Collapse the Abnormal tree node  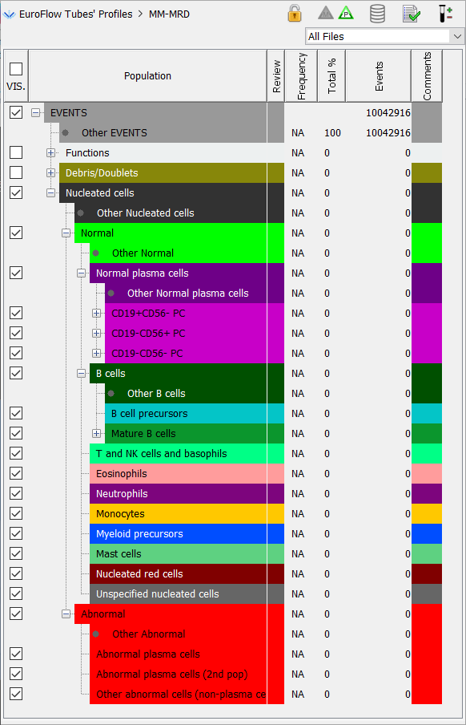tap(66, 614)
